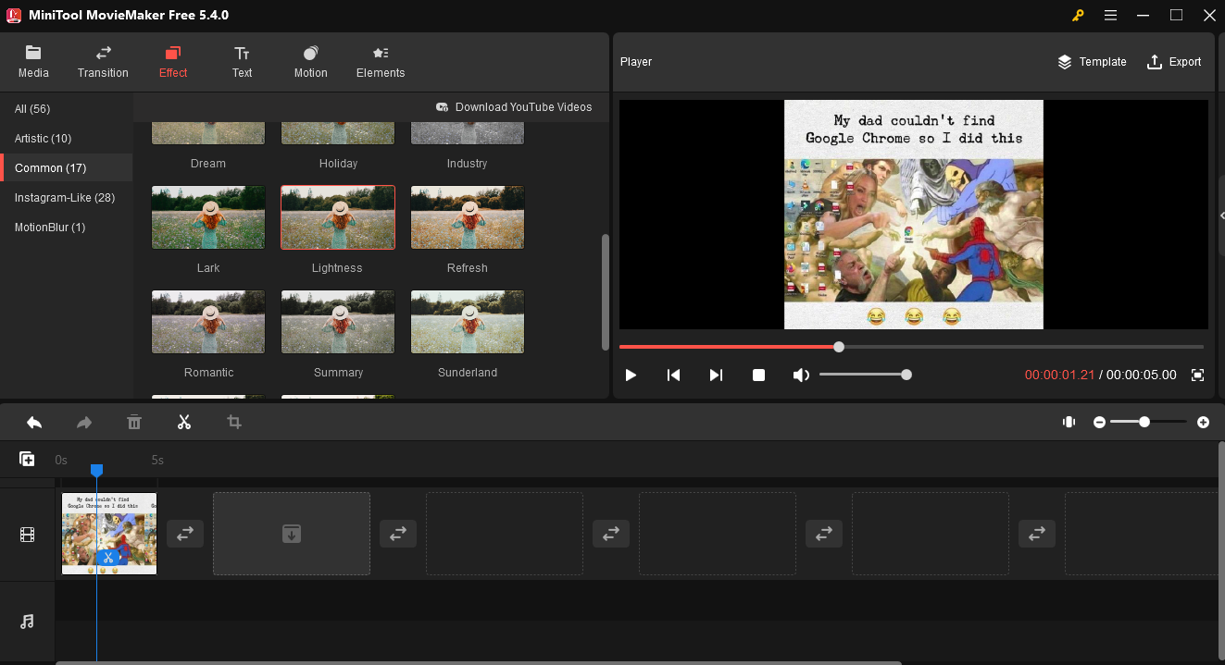Click the Export button
1225x665 pixels.
pyautogui.click(x=1174, y=62)
